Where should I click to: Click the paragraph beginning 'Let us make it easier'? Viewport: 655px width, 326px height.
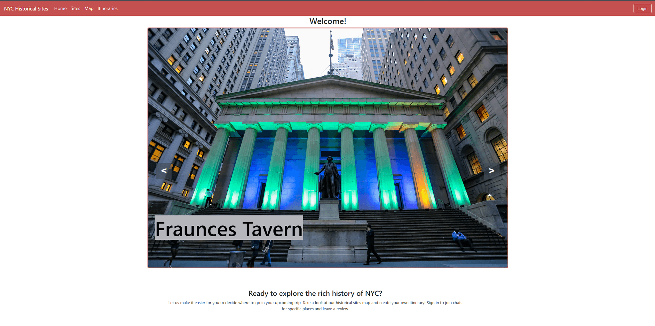coord(315,306)
